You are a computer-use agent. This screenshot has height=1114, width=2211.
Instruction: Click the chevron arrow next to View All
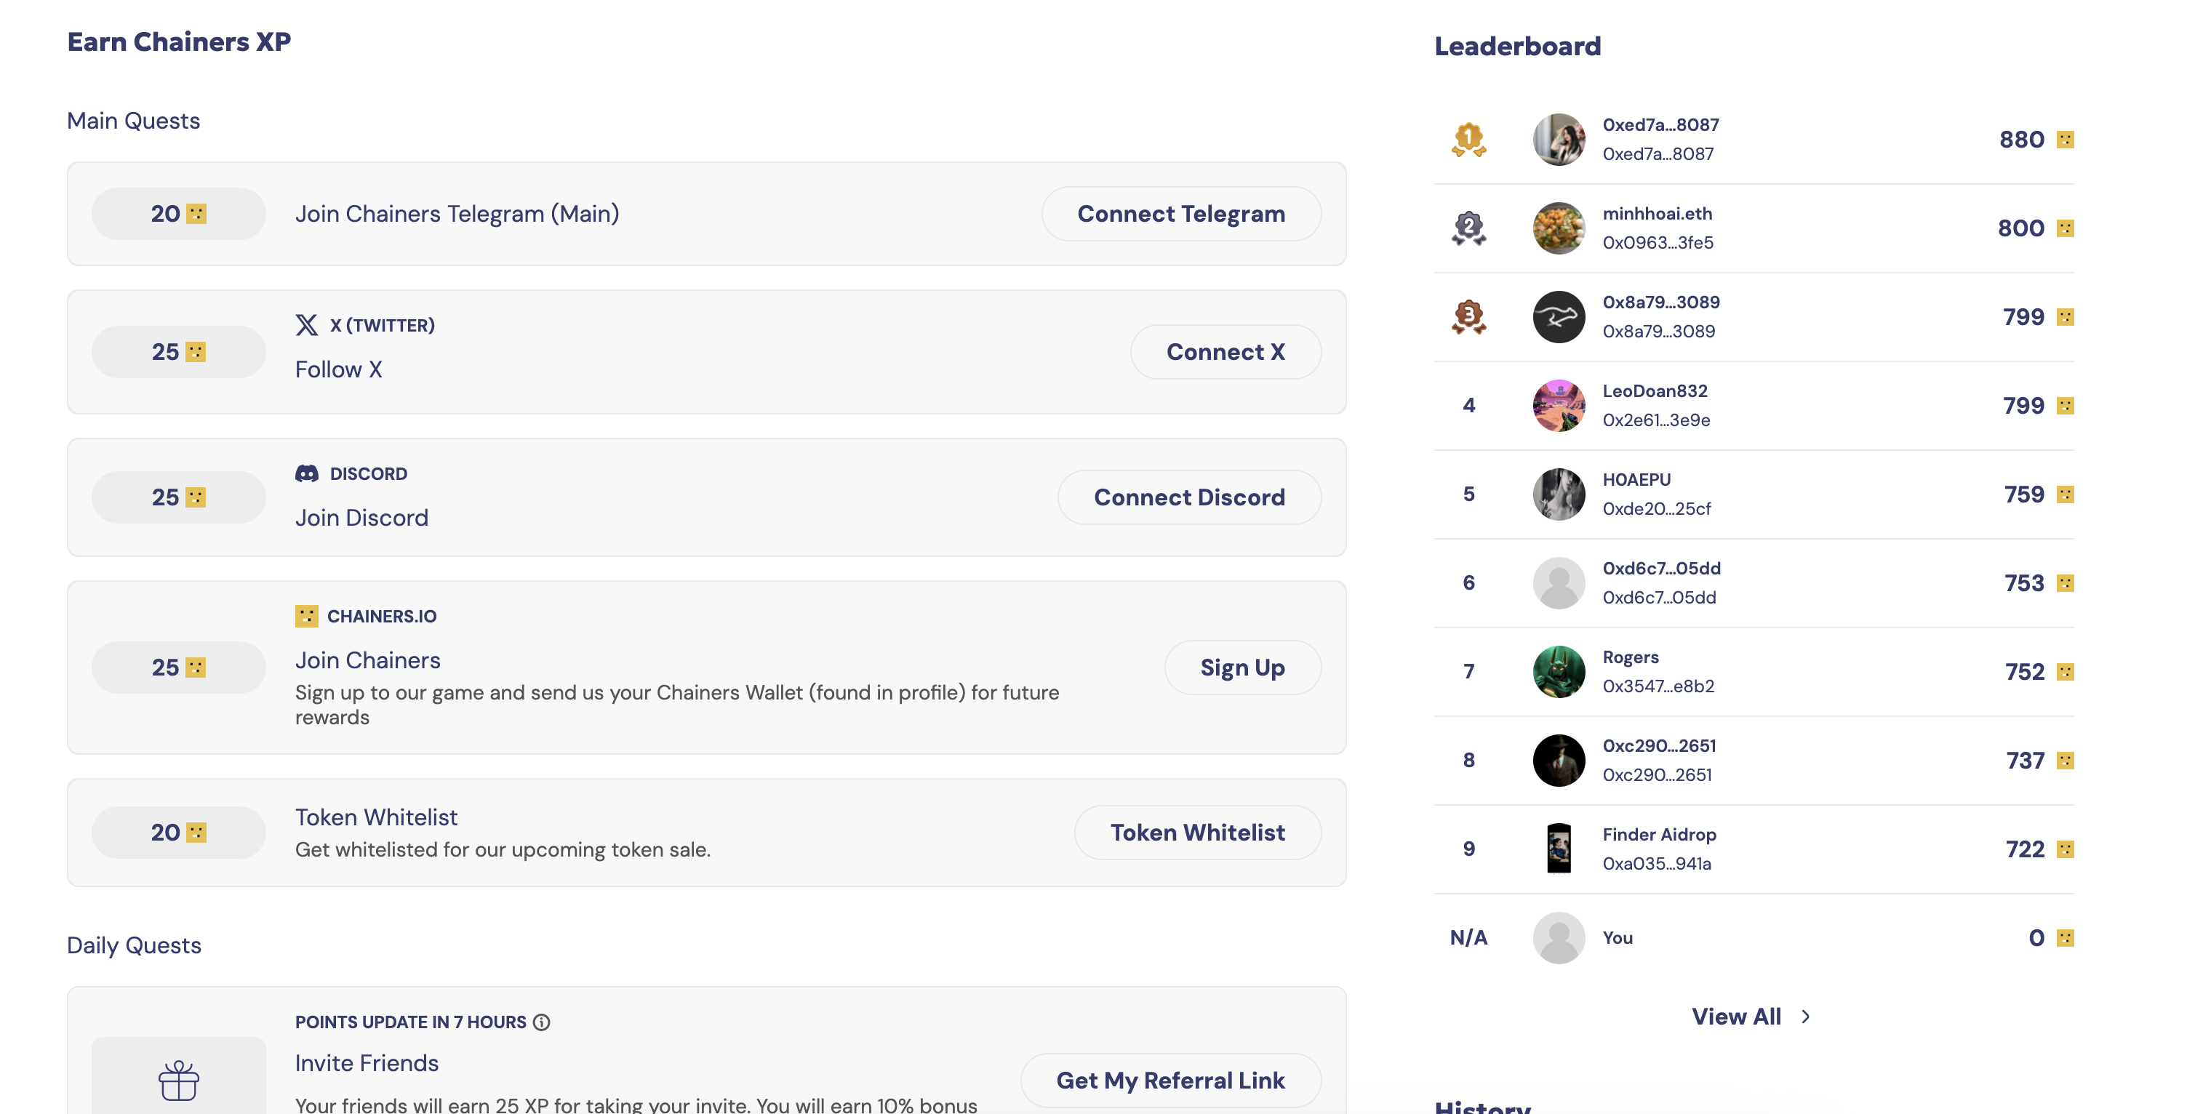pos(1806,1017)
